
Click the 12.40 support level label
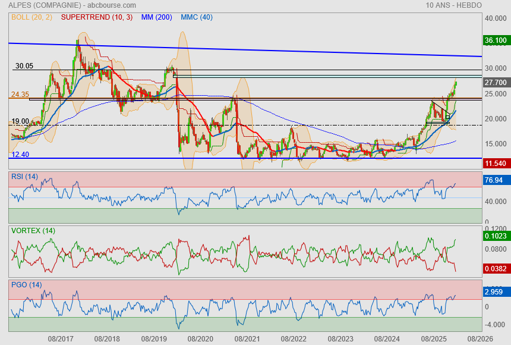(20, 155)
